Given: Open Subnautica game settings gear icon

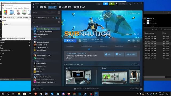Looking at the screenshot, I should [x=129, y=41].
